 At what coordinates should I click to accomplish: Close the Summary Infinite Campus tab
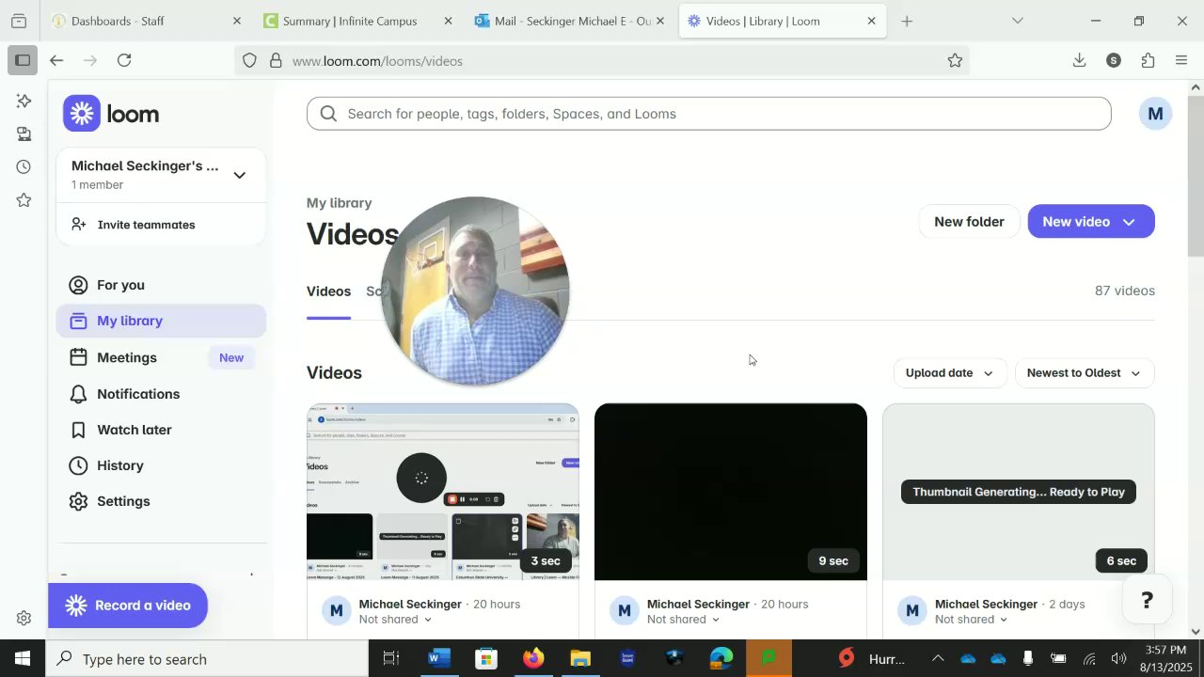click(x=448, y=21)
